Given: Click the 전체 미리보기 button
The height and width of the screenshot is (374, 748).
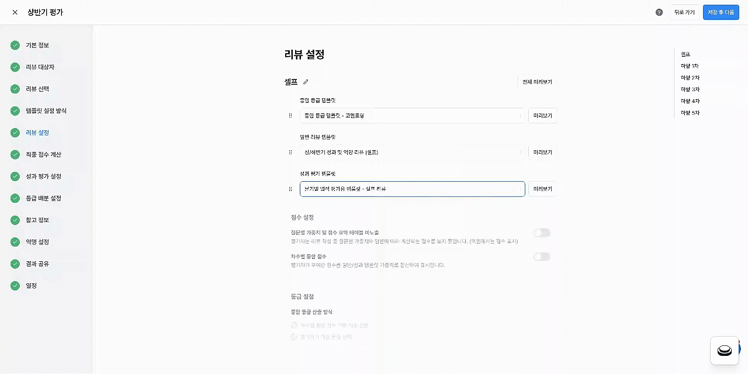Looking at the screenshot, I should click(x=537, y=82).
